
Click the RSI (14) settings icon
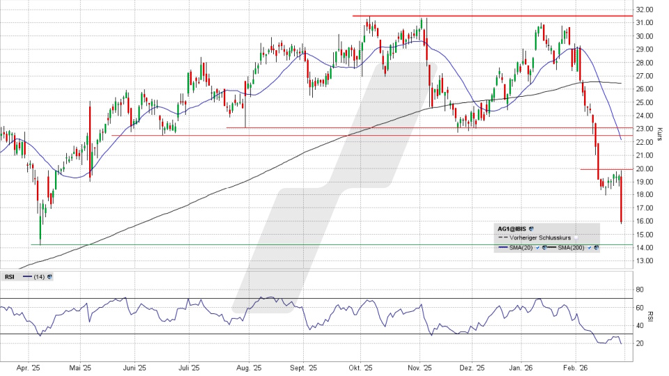point(50,276)
